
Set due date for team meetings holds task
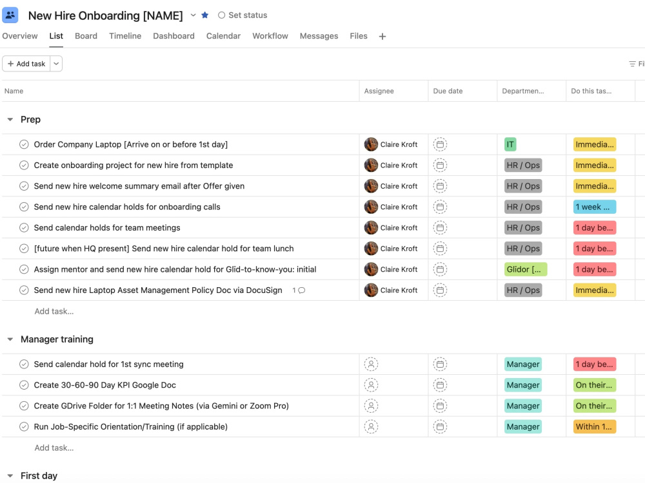440,227
